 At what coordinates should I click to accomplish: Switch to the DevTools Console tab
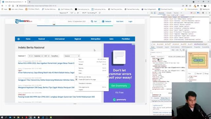169,13
